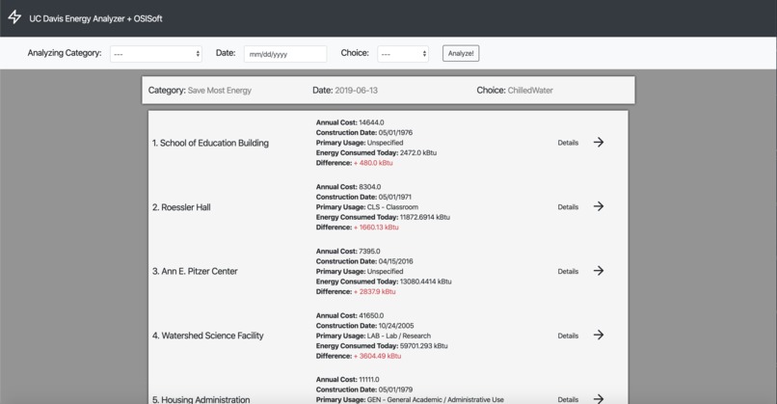Click arrow icon for Housing Administration

[599, 398]
